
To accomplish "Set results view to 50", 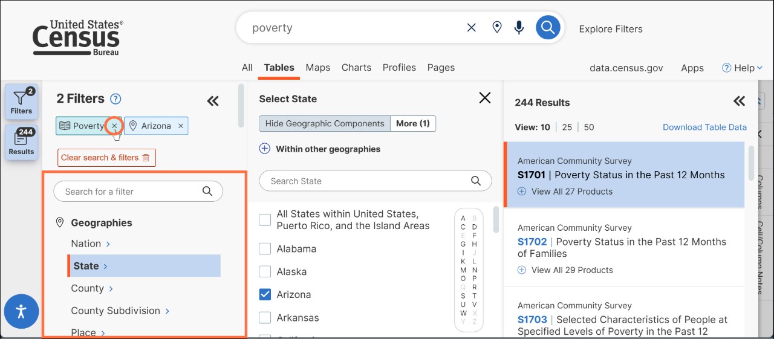I will point(589,127).
